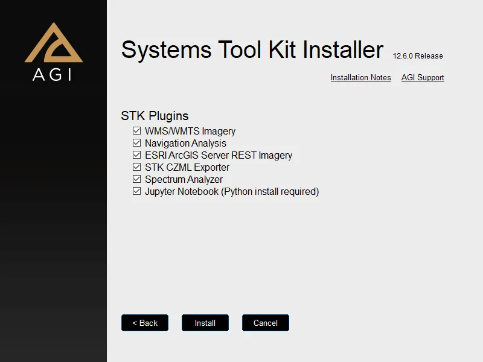Click the STK Plugins section heading
This screenshot has height=362, width=483.
(x=155, y=116)
